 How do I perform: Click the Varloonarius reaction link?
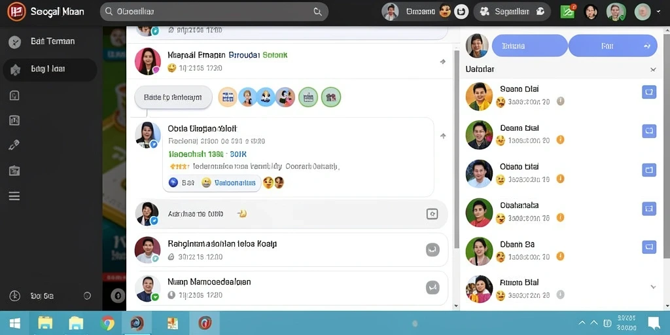(235, 183)
